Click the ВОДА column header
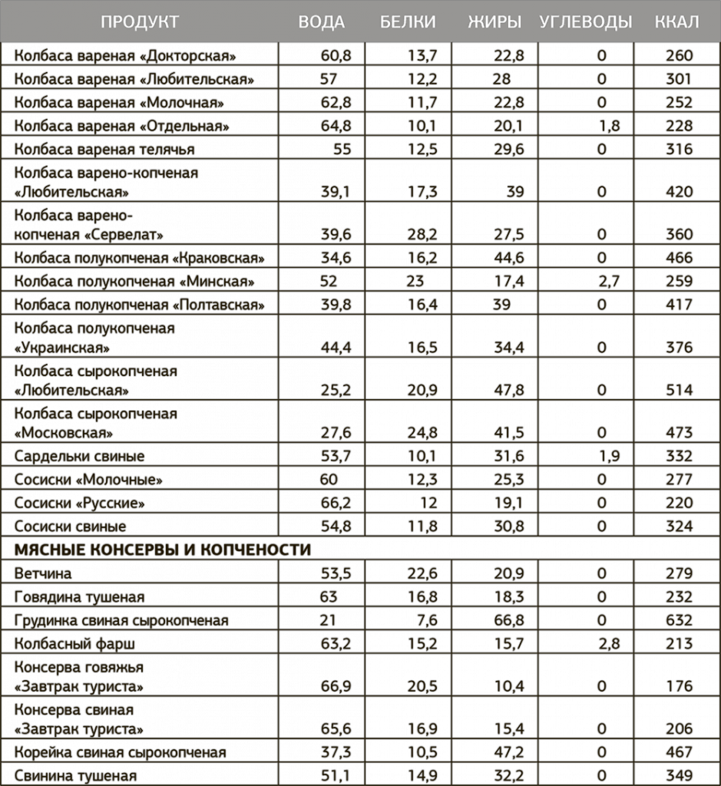721x786 pixels. [321, 21]
